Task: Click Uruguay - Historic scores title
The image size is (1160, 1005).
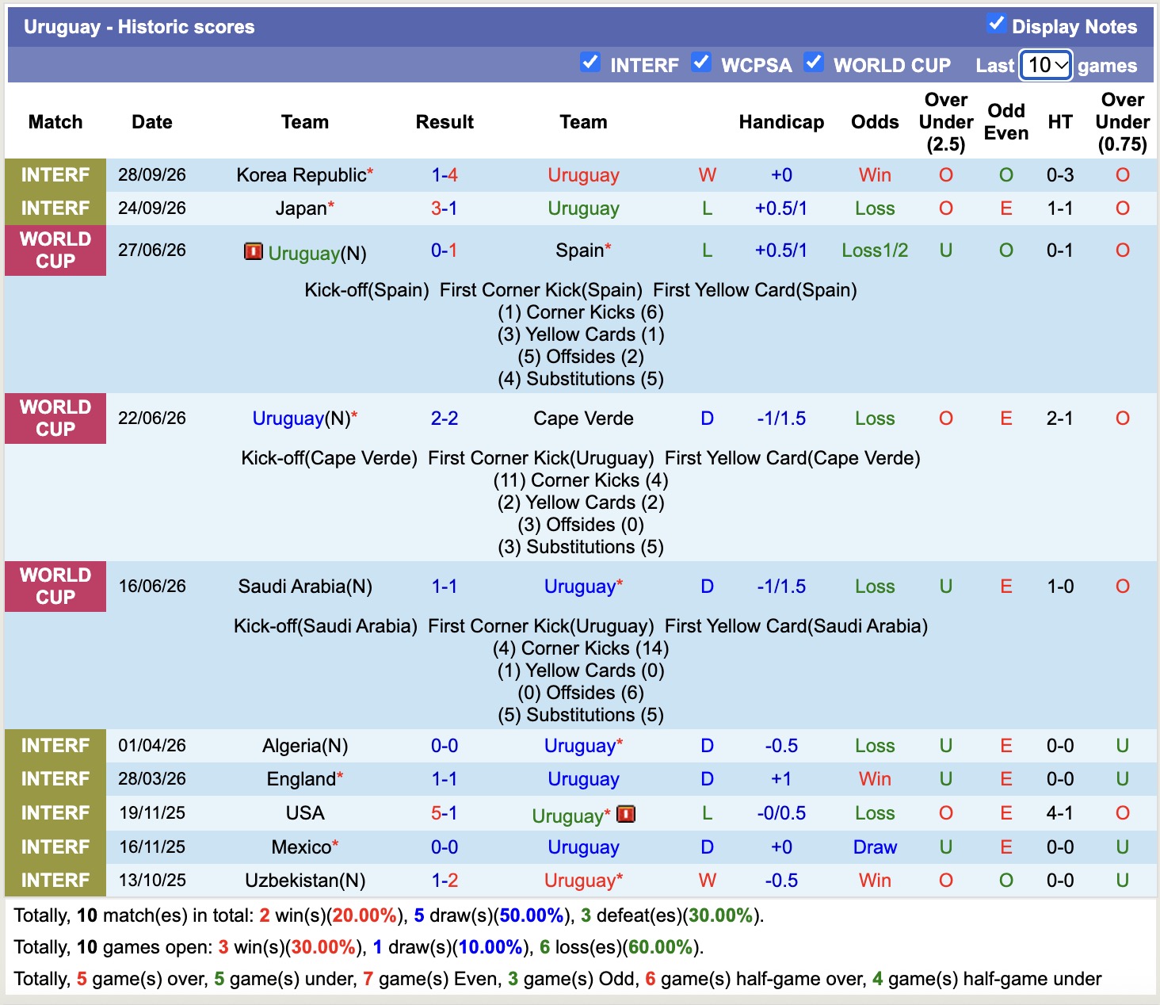Action: [x=139, y=27]
